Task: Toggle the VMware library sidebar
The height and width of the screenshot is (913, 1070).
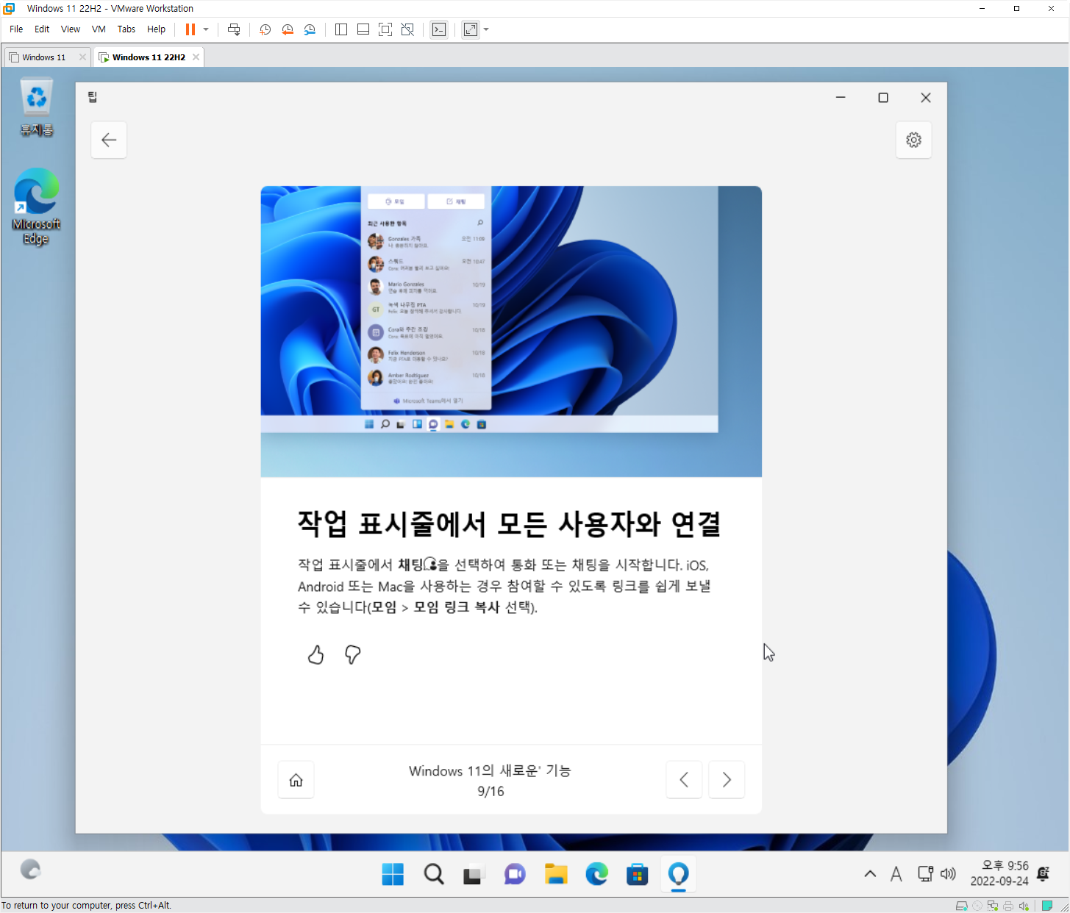Action: click(341, 29)
